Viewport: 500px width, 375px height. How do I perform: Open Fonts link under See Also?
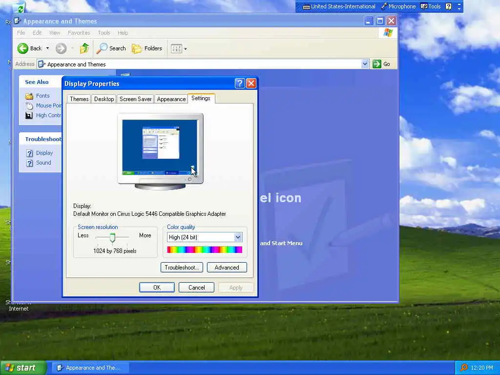[x=43, y=96]
